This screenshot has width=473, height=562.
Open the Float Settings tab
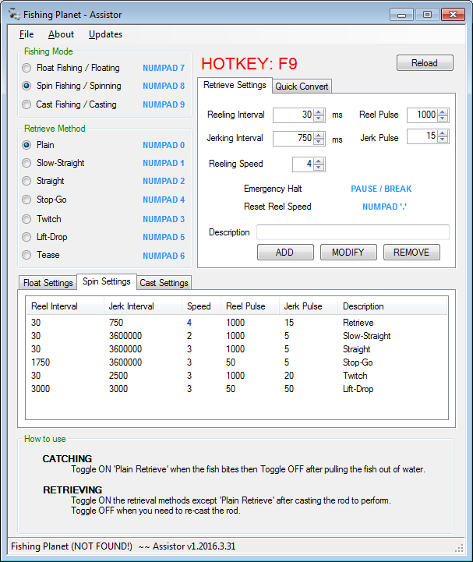(48, 283)
